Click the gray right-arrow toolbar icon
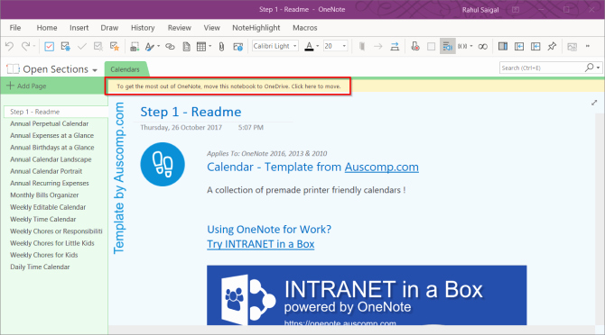605x335 pixels. click(x=378, y=47)
